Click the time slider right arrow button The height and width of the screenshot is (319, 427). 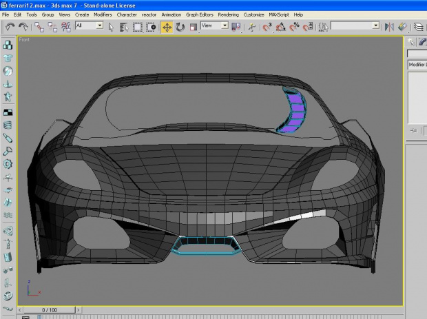coord(78,310)
